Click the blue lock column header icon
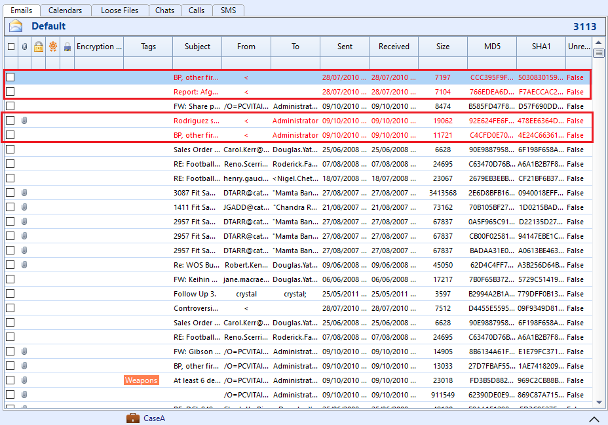608x425 pixels. 67,47
